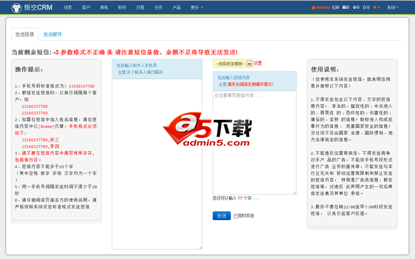Expand the 系统 system dropdown menu
The image size is (415, 259).
(393, 8)
